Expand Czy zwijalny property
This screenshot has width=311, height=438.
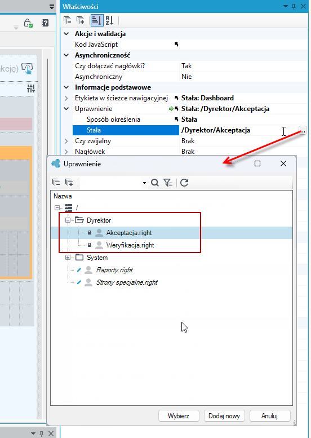click(66, 141)
